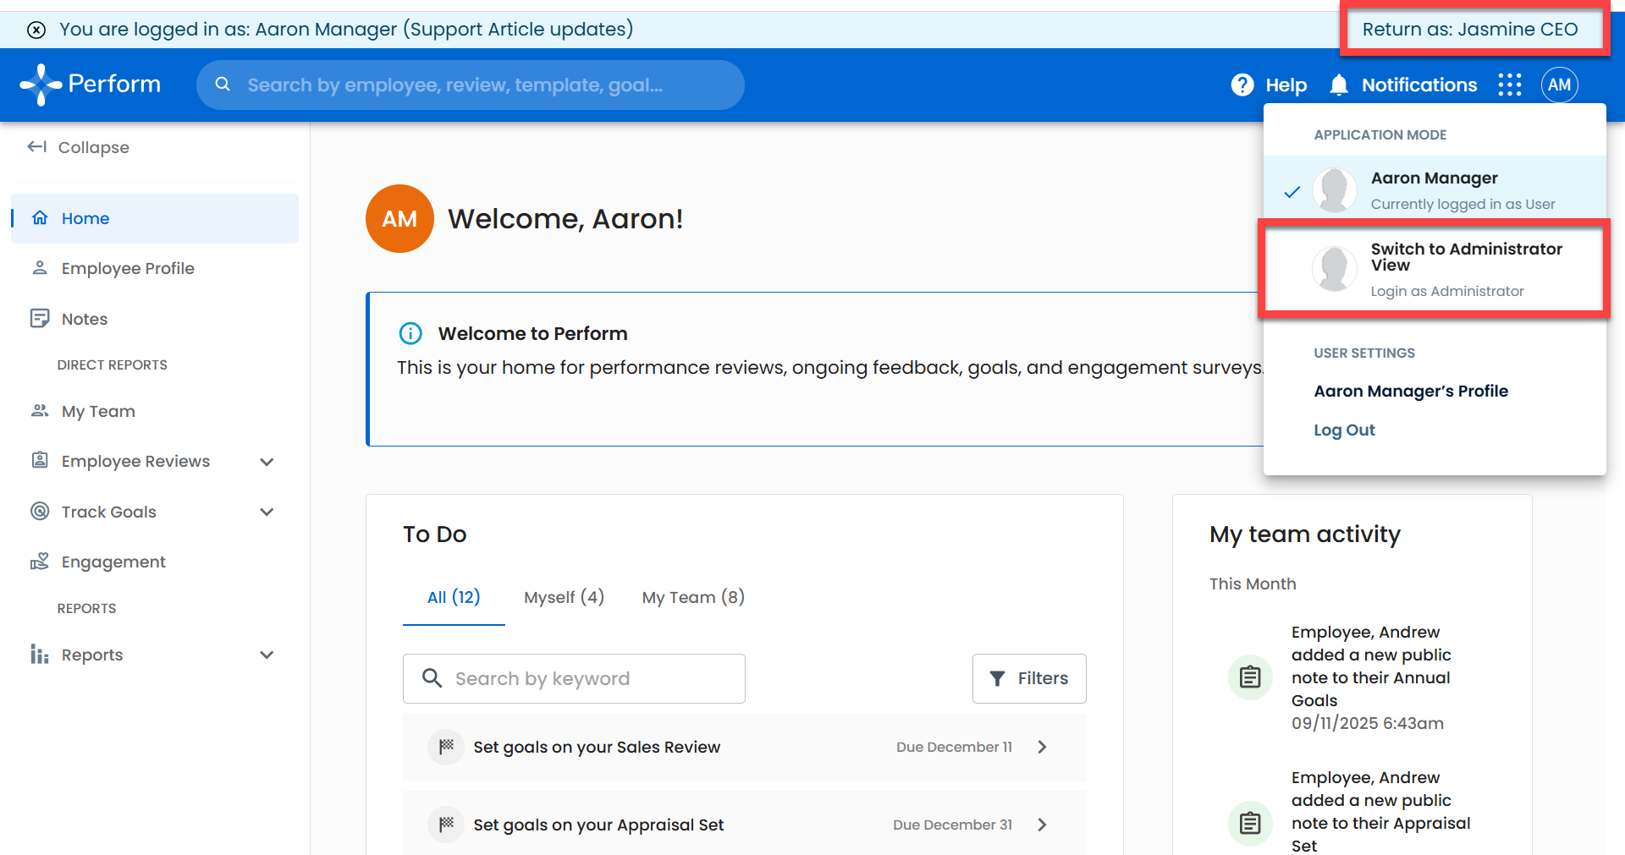Click the Home house icon
Viewport: 1625px width, 855px height.
point(40,218)
